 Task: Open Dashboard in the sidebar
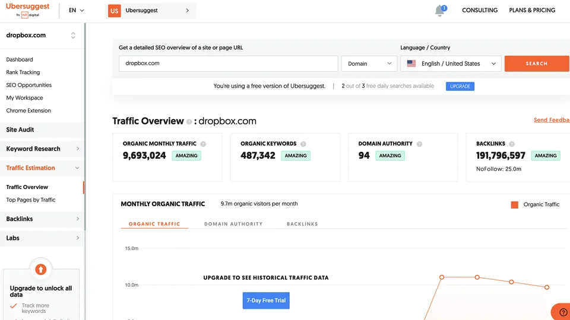20,59
